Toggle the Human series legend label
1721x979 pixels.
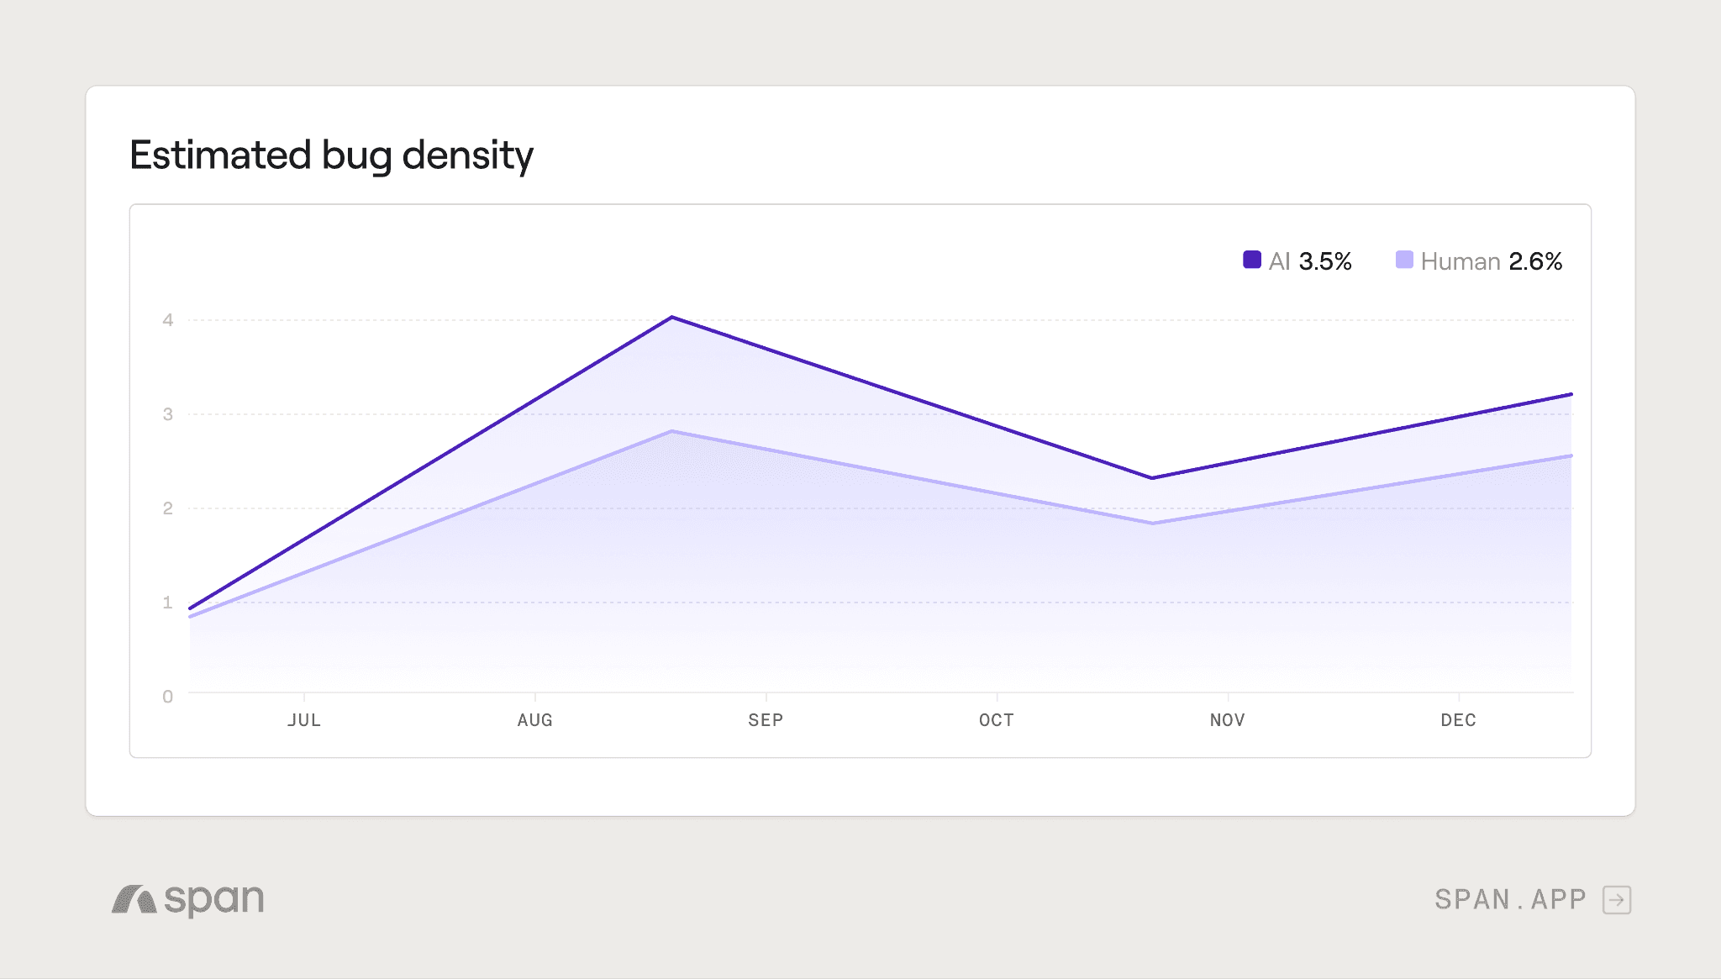(1460, 261)
